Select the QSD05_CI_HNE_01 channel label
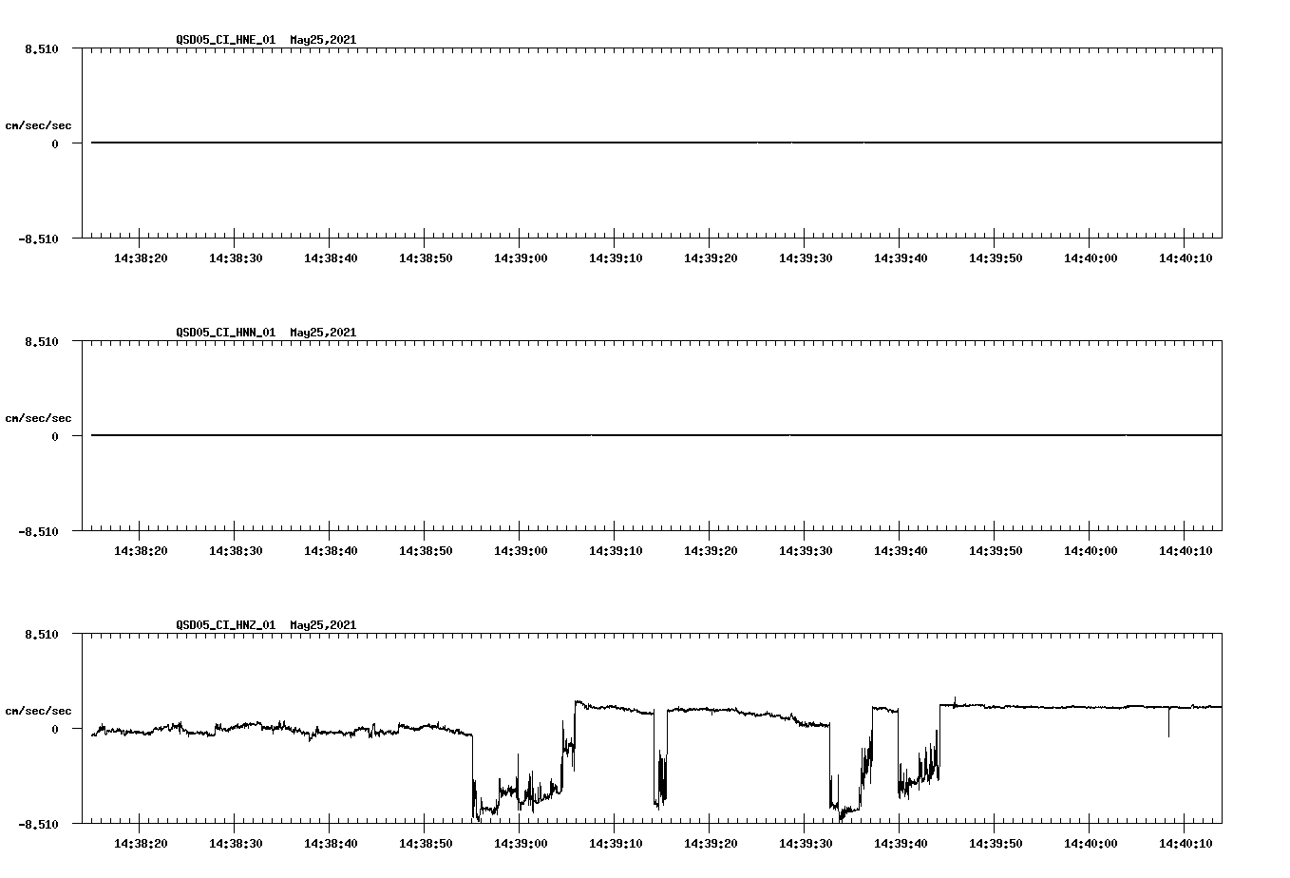Image resolution: width=1290 pixels, height=878 pixels. pos(226,40)
